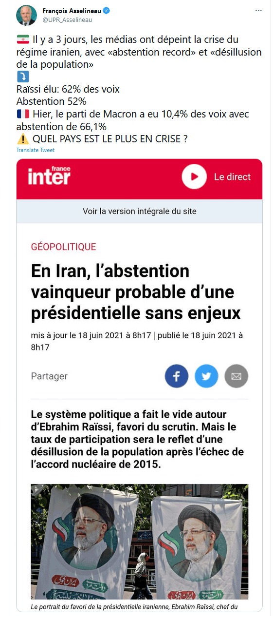Share the article on Twitter

click(206, 376)
